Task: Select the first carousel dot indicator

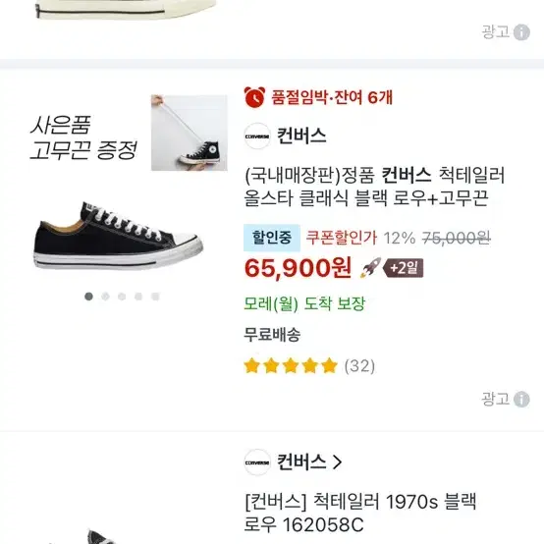Action: point(88,297)
